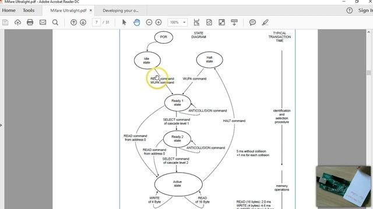The width and height of the screenshot is (373, 209).
Task: Select the Hand pan tool
Action: pyautogui.click(x=137, y=22)
